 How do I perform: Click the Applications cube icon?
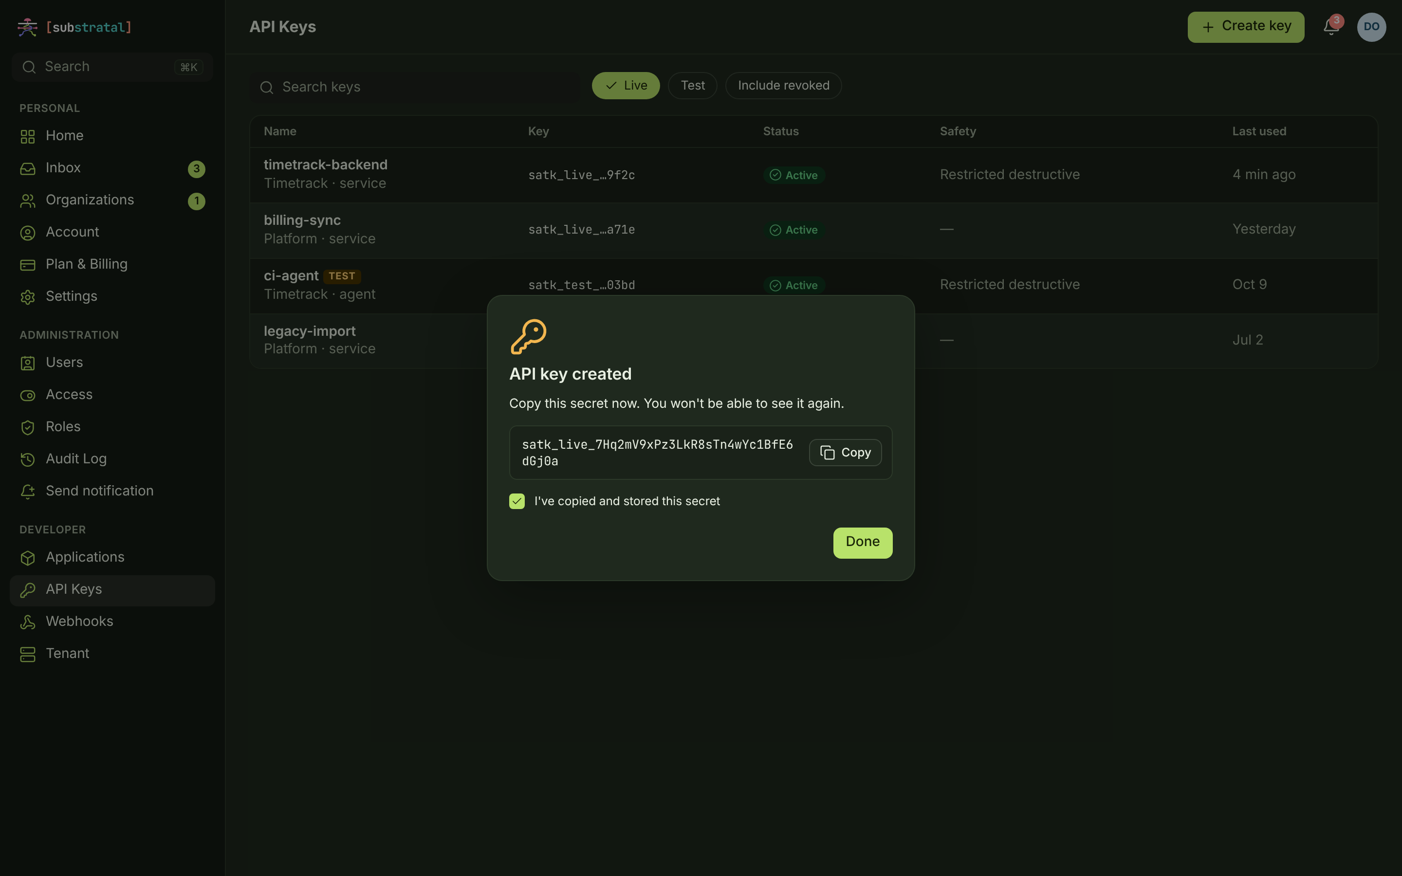tap(28, 558)
